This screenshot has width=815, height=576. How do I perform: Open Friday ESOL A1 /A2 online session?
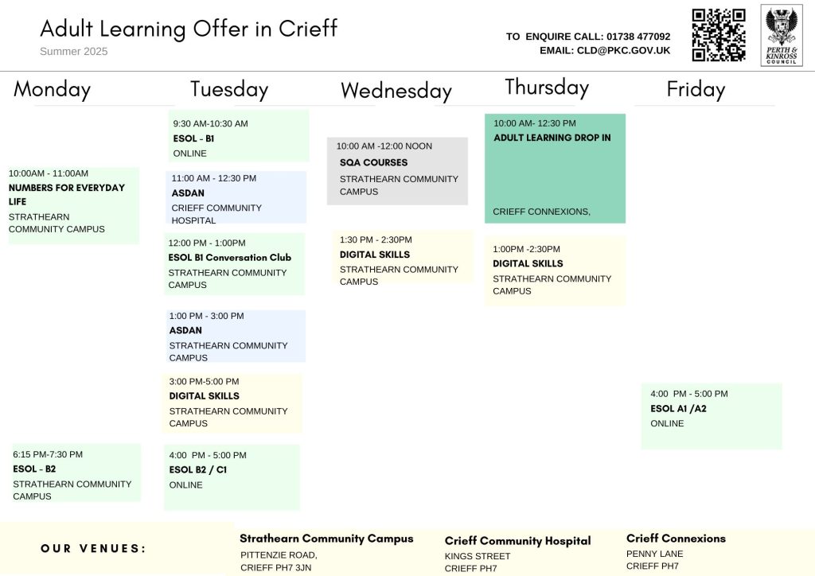(x=711, y=415)
